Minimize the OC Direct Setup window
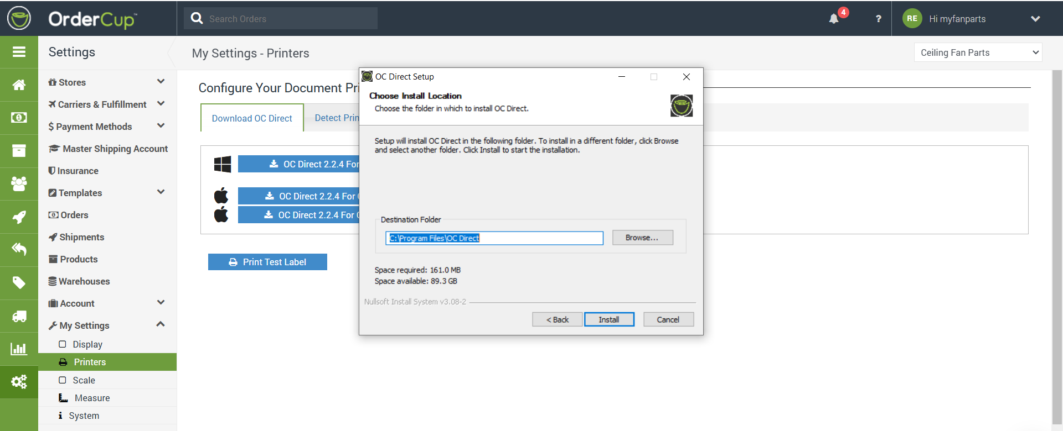Screen dimensions: 1063x431 622,77
